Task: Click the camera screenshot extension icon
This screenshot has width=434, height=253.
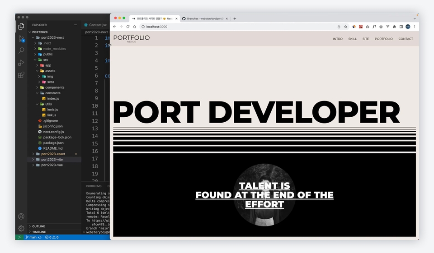Action: [367, 27]
